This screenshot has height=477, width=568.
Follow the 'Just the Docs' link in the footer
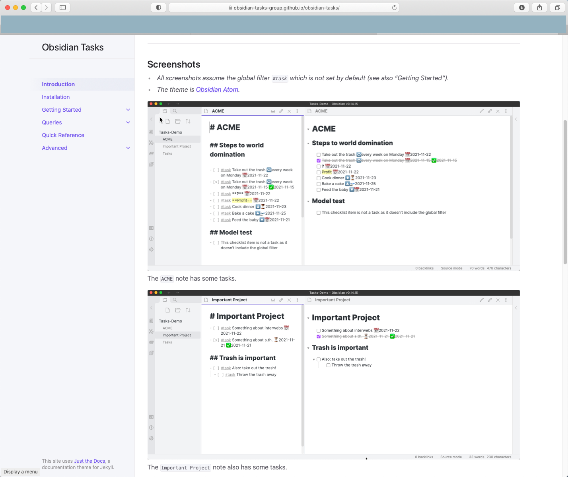coord(89,461)
